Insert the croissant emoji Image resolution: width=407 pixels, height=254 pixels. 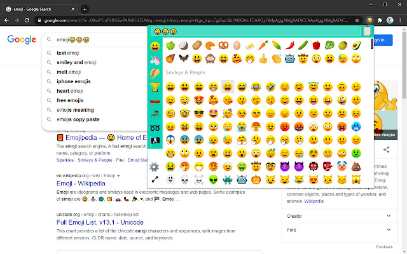(210, 46)
